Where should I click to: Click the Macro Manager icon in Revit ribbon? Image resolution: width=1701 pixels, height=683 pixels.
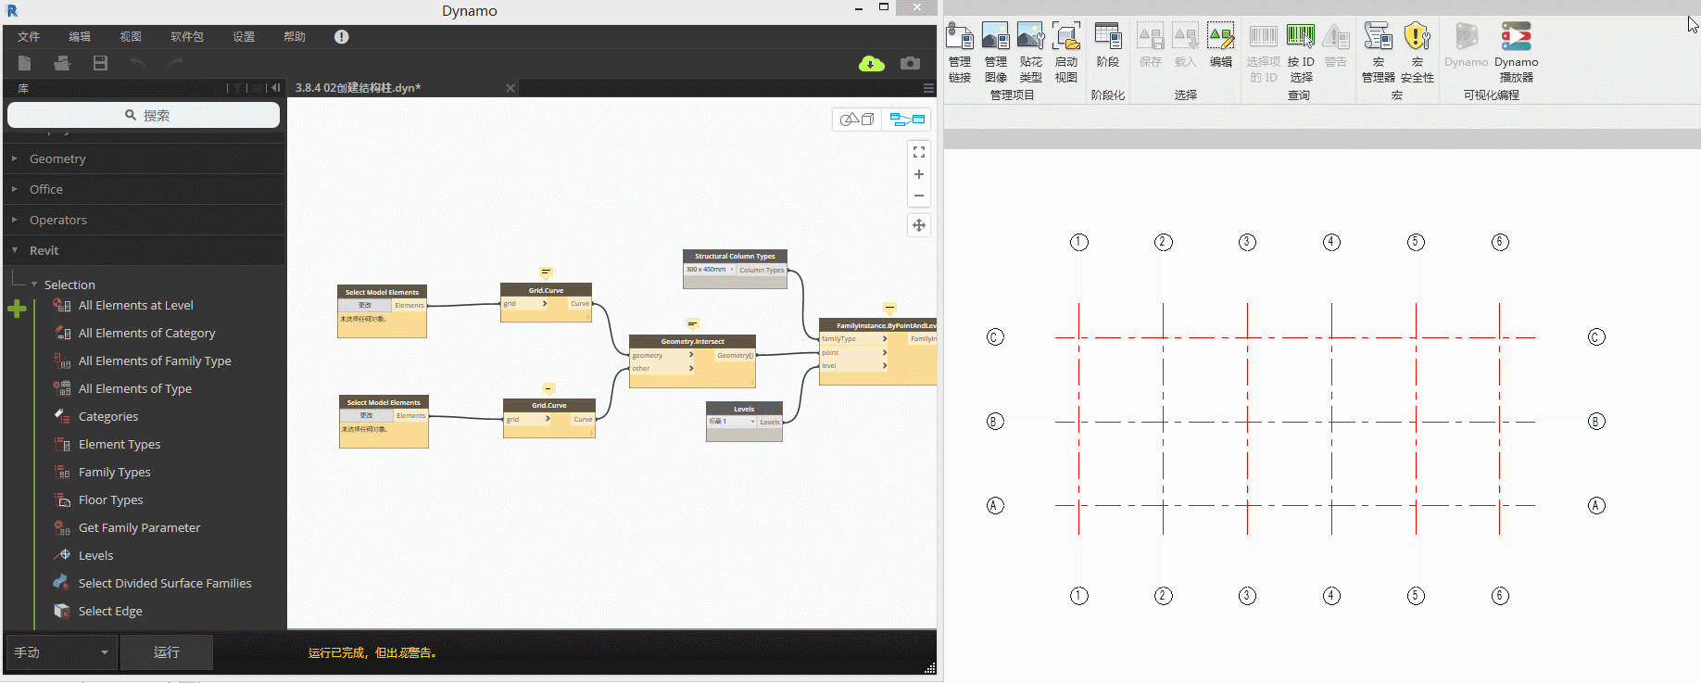point(1379,53)
